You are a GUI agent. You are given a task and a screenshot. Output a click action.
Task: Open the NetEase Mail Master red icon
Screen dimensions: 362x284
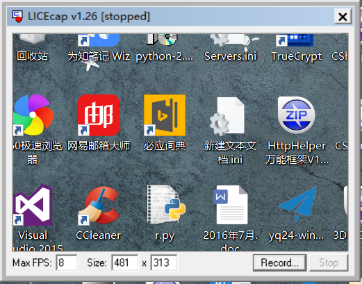99,115
